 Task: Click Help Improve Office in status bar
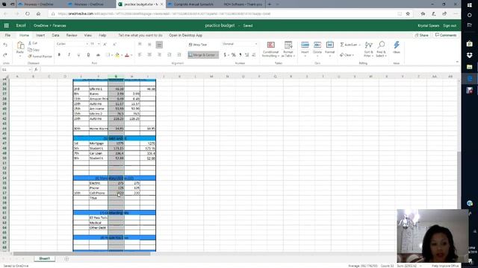click(x=445, y=266)
